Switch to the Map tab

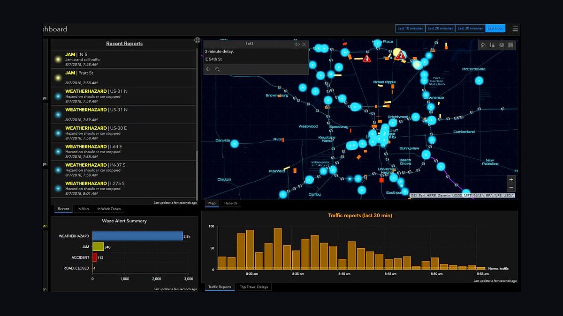[x=212, y=203]
